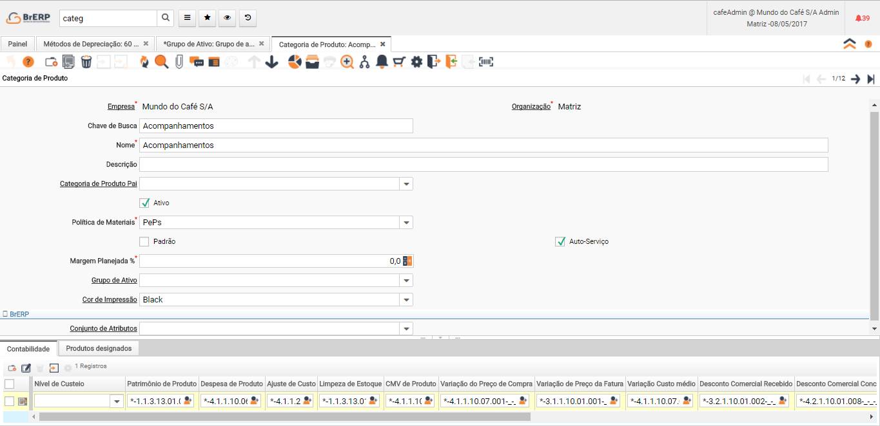Click the Categoria de Produto Pai label link
This screenshot has height=426, width=880.
99,184
